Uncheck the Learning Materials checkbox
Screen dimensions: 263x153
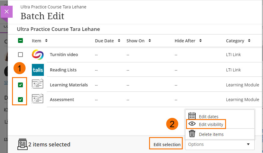(x=20, y=85)
